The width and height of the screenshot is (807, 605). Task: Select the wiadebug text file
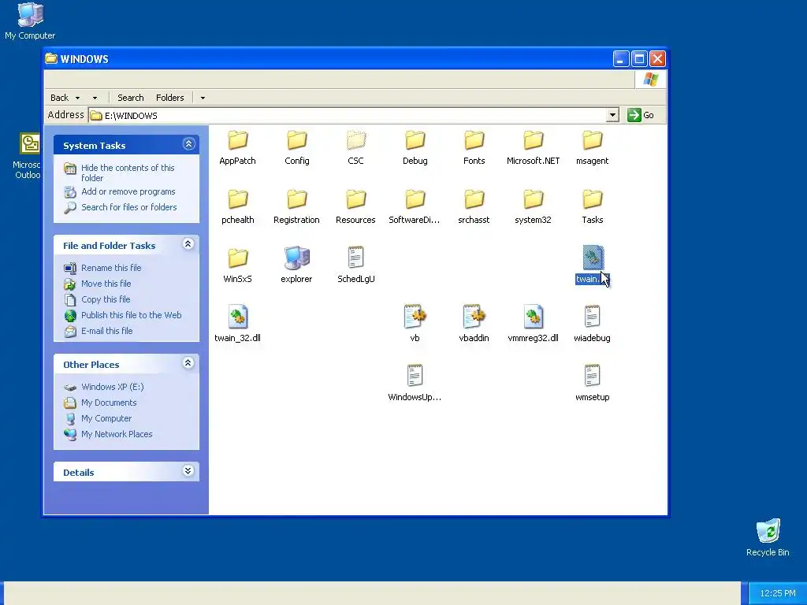(x=593, y=325)
